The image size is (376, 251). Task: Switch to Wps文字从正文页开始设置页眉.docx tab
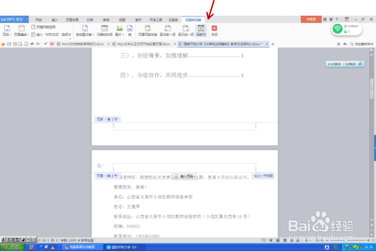(x=141, y=44)
